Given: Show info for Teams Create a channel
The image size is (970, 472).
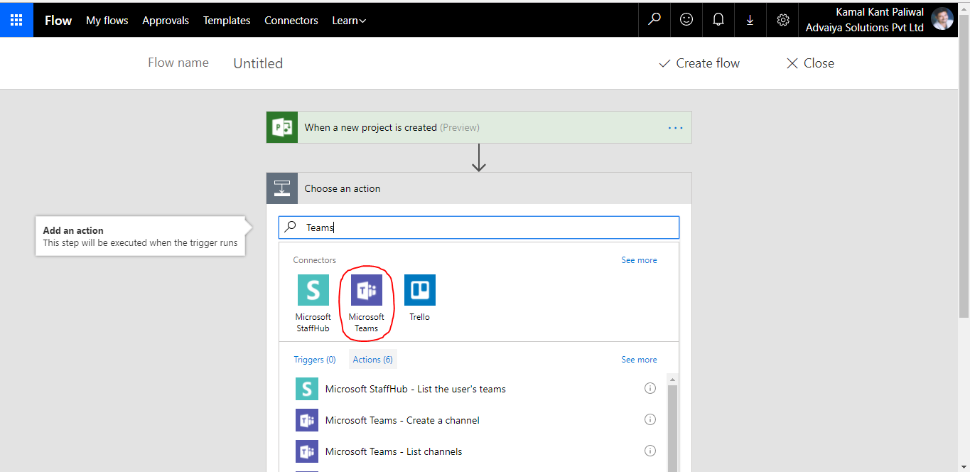Looking at the screenshot, I should click(650, 419).
